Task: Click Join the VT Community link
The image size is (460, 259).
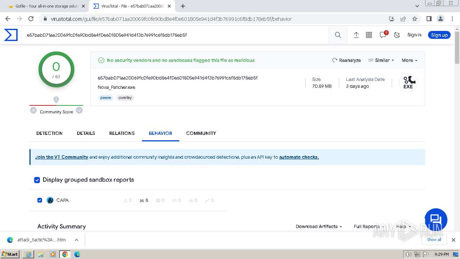Action: pyautogui.click(x=61, y=157)
